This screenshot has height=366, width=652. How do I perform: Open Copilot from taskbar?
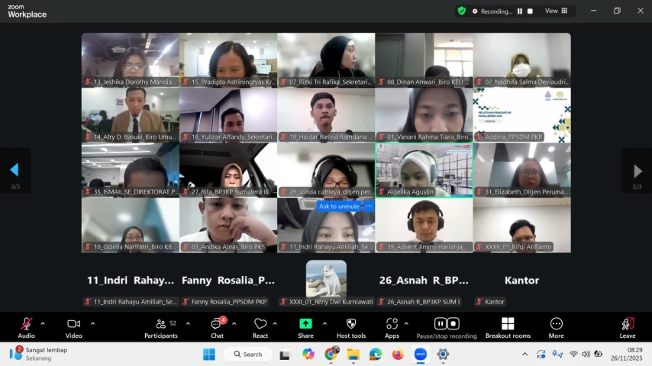(308, 355)
